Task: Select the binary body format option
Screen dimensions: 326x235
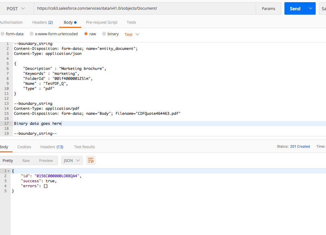Action: tap(104, 34)
